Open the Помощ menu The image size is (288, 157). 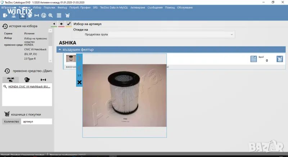[169, 7]
